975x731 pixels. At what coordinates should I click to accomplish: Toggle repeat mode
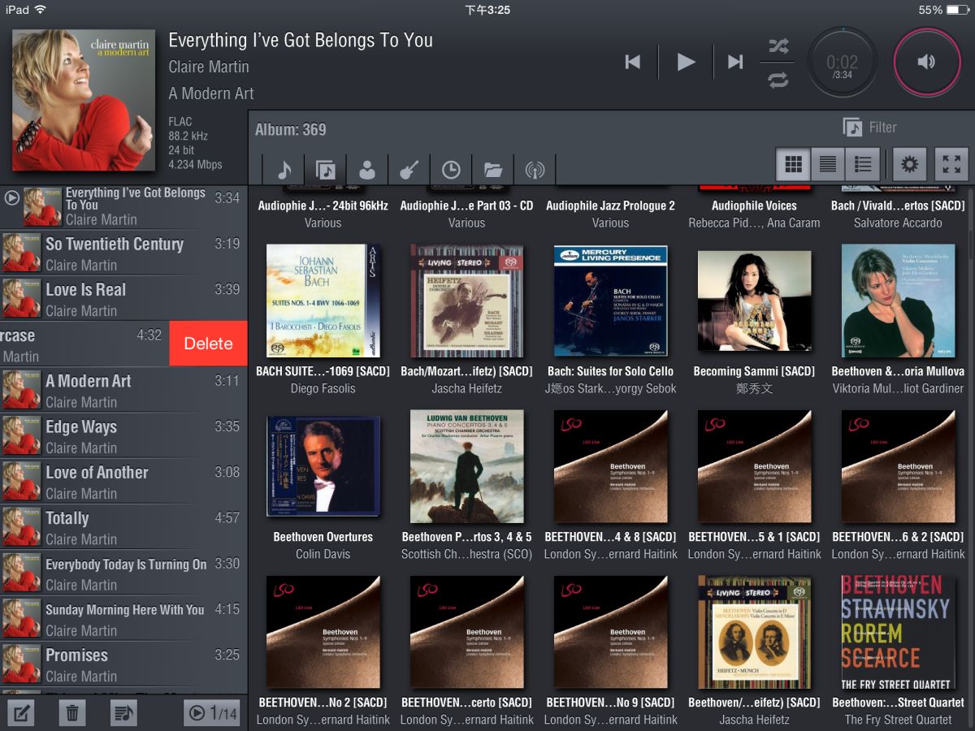click(x=778, y=80)
